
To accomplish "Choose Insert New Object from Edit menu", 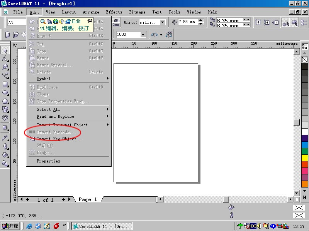I will coord(69,139).
